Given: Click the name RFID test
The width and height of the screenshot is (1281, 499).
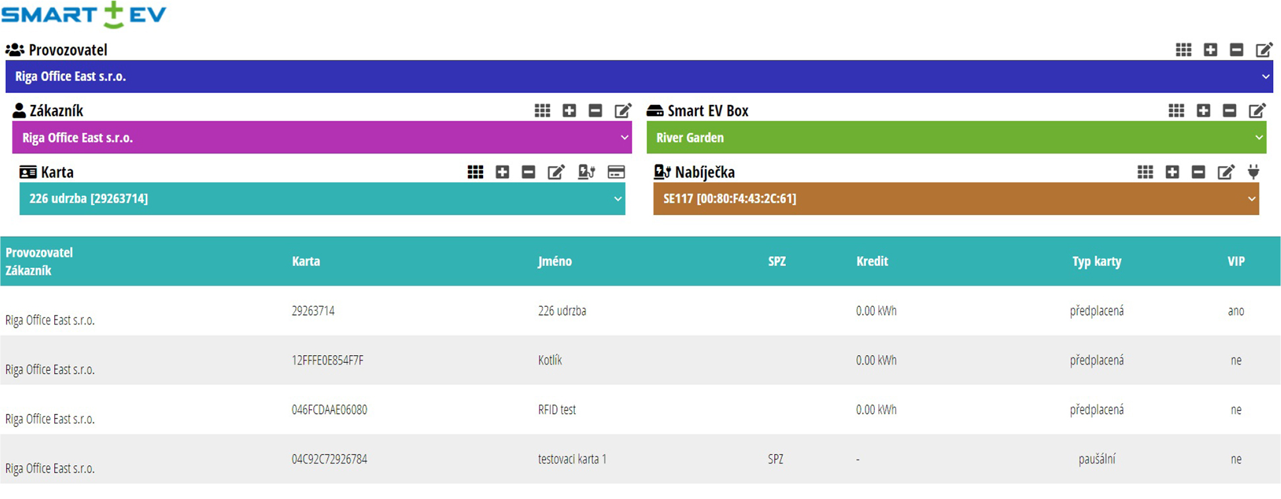Looking at the screenshot, I should coord(557,410).
